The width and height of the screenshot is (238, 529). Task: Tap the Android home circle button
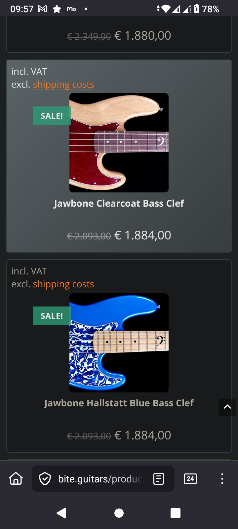[119, 513]
